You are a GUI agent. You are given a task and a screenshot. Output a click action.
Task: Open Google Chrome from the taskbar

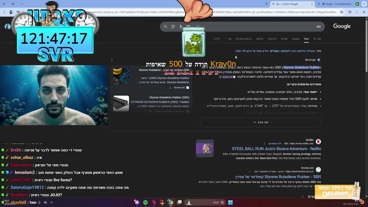click(170, 202)
